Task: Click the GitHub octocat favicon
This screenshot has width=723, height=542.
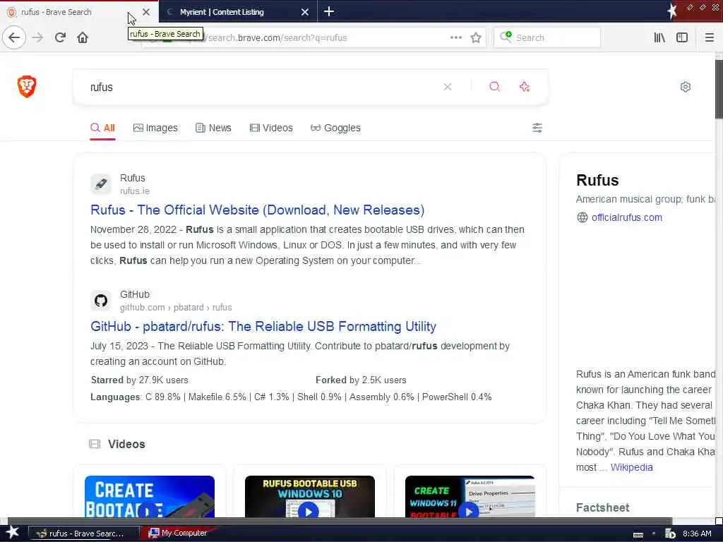Action: point(101,301)
